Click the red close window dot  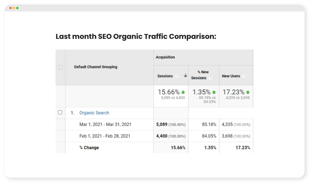pyautogui.click(x=10, y=8)
